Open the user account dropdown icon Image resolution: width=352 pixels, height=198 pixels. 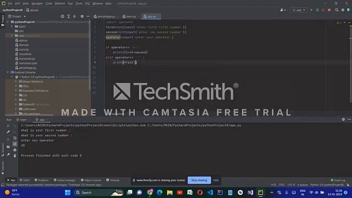pyautogui.click(x=283, y=10)
